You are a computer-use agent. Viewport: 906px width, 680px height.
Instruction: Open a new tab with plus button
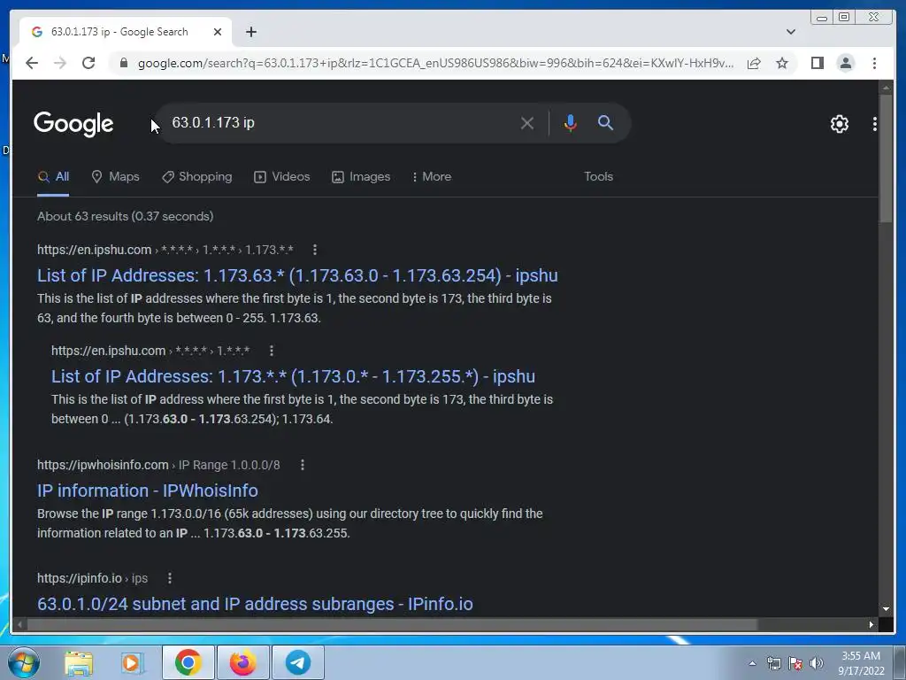[250, 32]
